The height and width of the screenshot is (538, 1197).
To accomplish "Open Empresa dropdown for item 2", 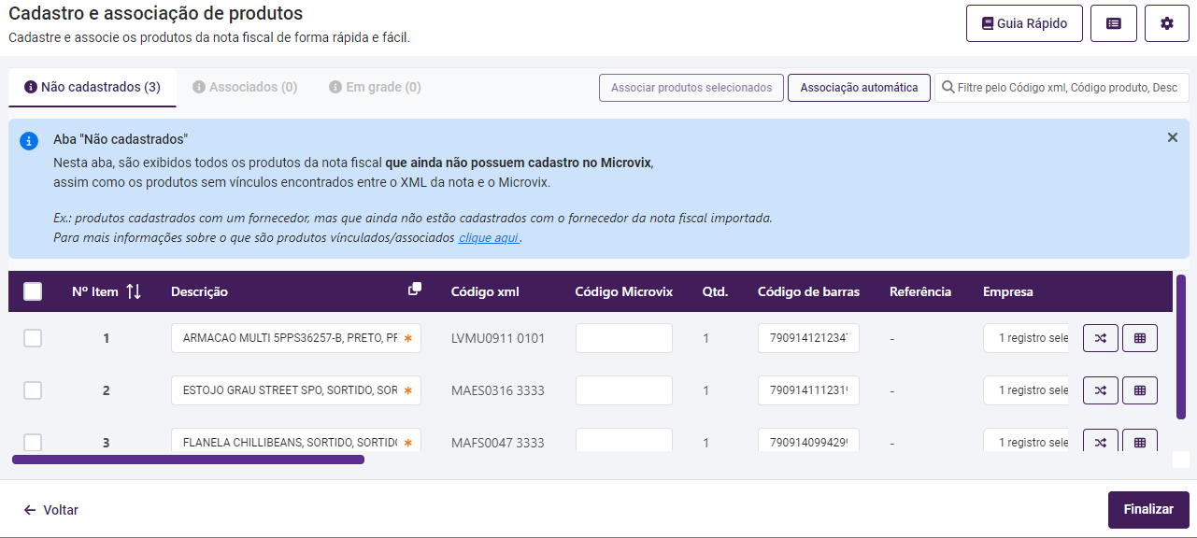I will pos(1026,390).
